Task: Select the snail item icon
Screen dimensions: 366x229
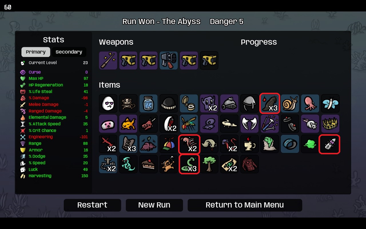Action: 290,103
